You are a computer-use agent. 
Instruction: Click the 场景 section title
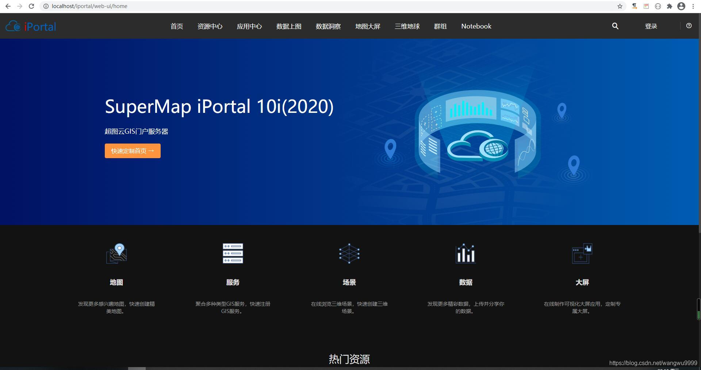pos(349,282)
